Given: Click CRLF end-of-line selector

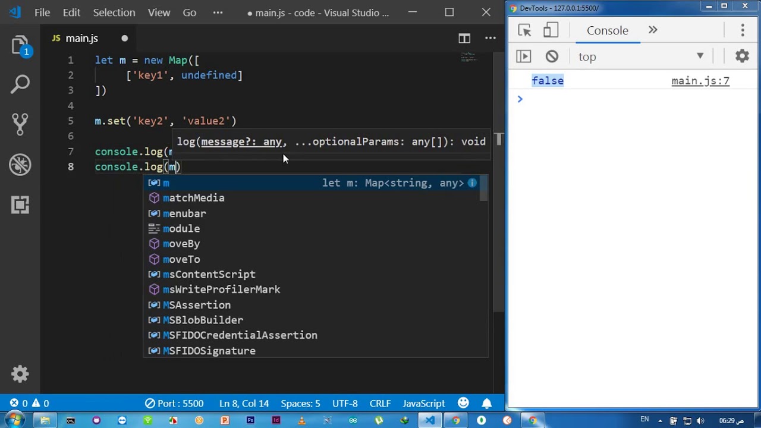Looking at the screenshot, I should point(380,404).
